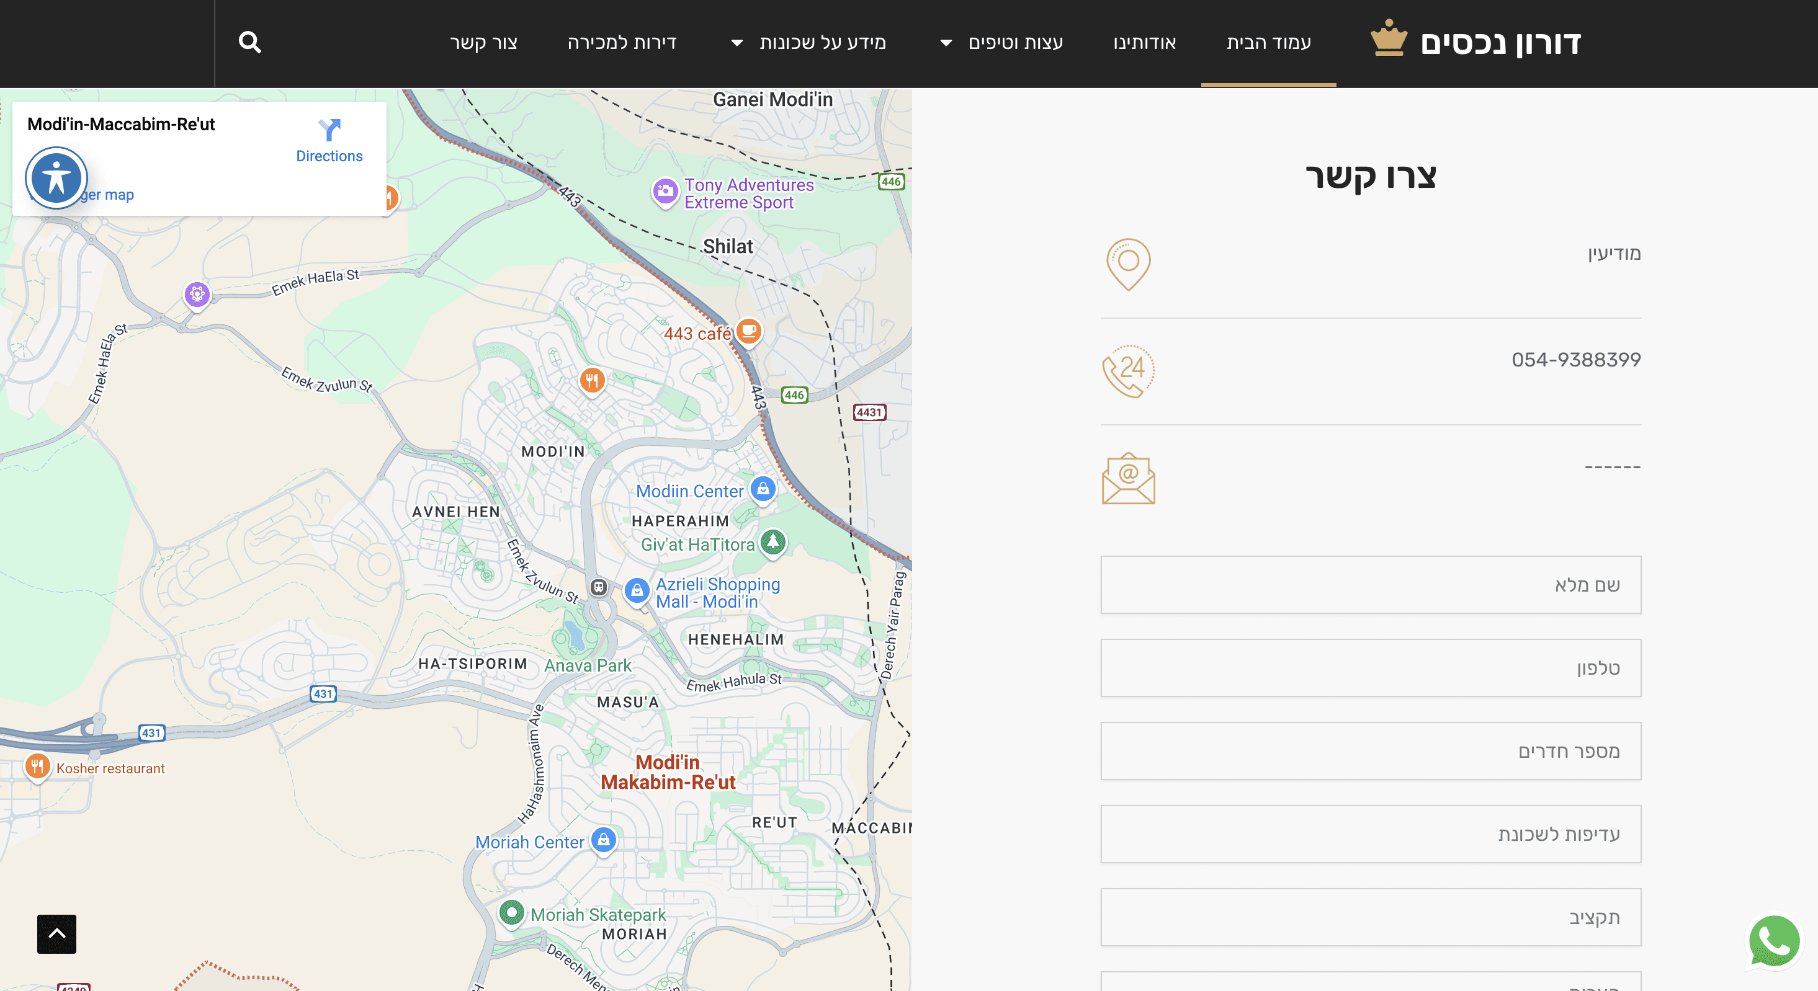This screenshot has height=991, width=1818.
Task: Open the צור קשר menu link
Action: [483, 43]
